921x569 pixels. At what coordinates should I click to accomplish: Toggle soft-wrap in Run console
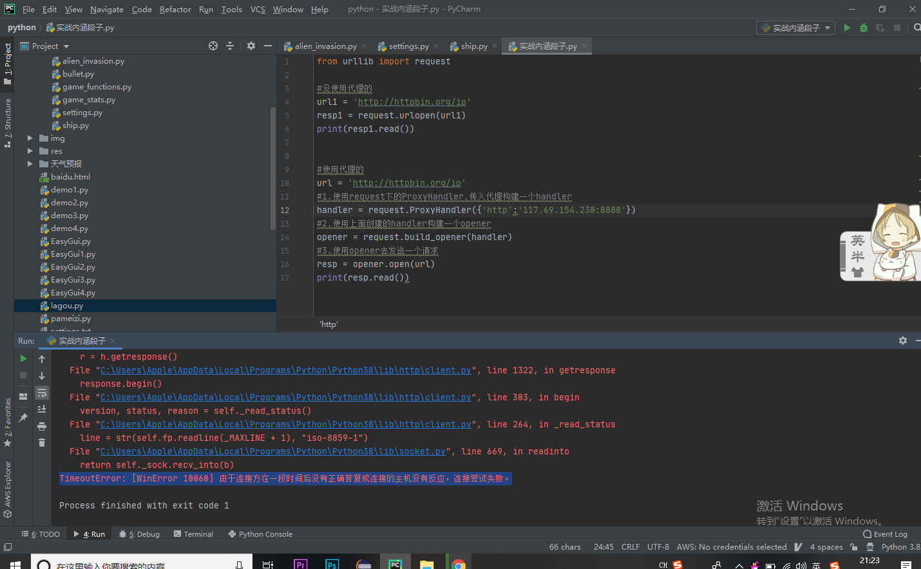(x=42, y=392)
